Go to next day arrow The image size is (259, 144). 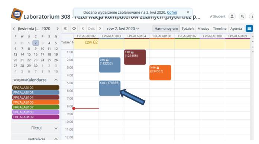coord(100,29)
